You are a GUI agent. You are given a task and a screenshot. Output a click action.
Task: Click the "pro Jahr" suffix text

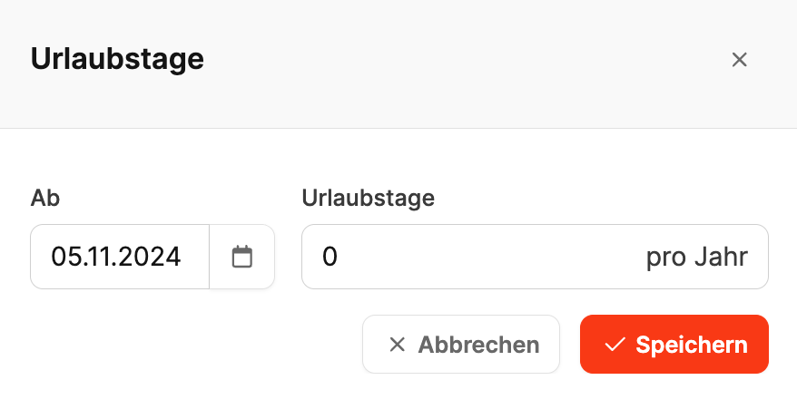click(696, 257)
